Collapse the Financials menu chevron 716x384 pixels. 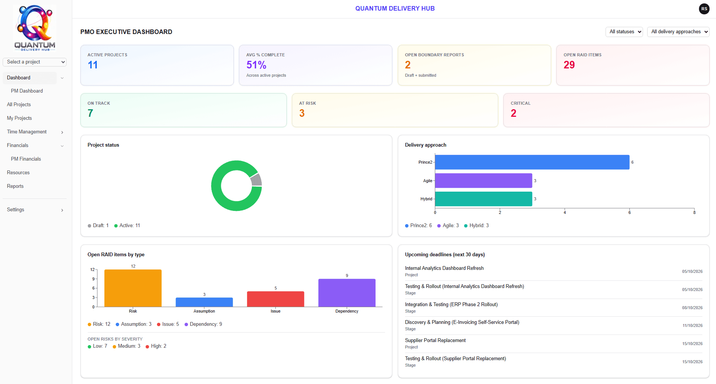62,146
